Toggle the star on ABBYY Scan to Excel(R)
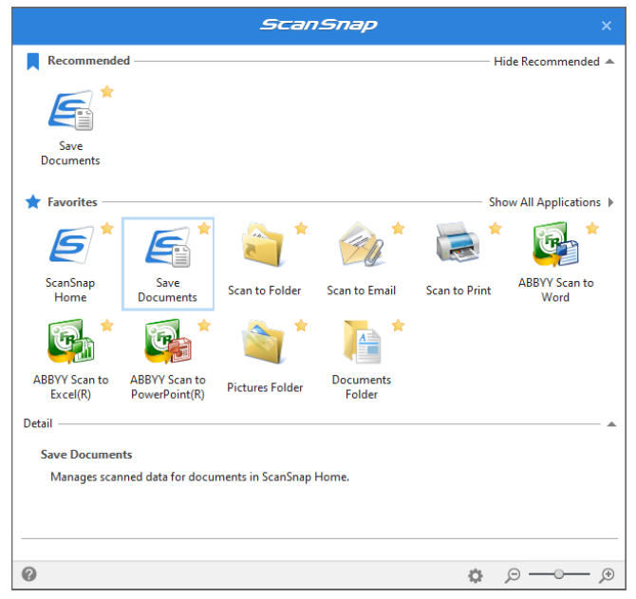636x599 pixels. (x=107, y=326)
